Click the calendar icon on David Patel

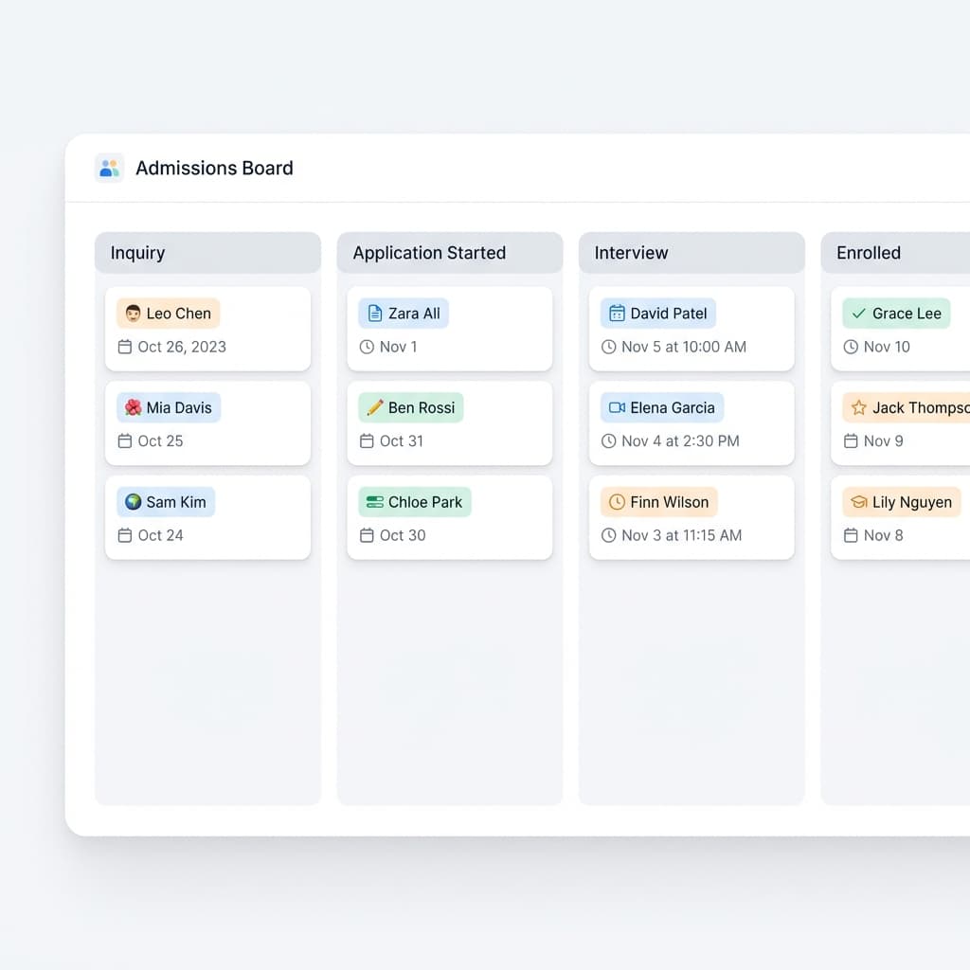(617, 314)
